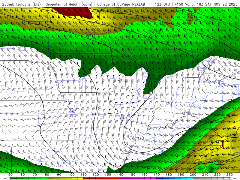
Task: Click the dark blue swatch starting at 170
Action: [160, 178]
